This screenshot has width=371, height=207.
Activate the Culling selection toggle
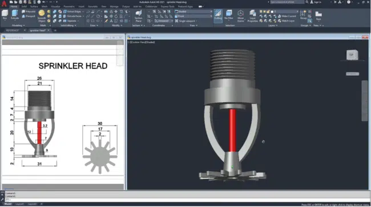[x=218, y=15]
